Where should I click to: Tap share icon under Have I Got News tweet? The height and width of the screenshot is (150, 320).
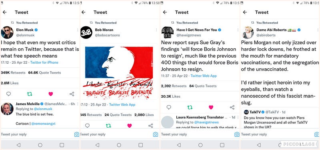click(232, 107)
